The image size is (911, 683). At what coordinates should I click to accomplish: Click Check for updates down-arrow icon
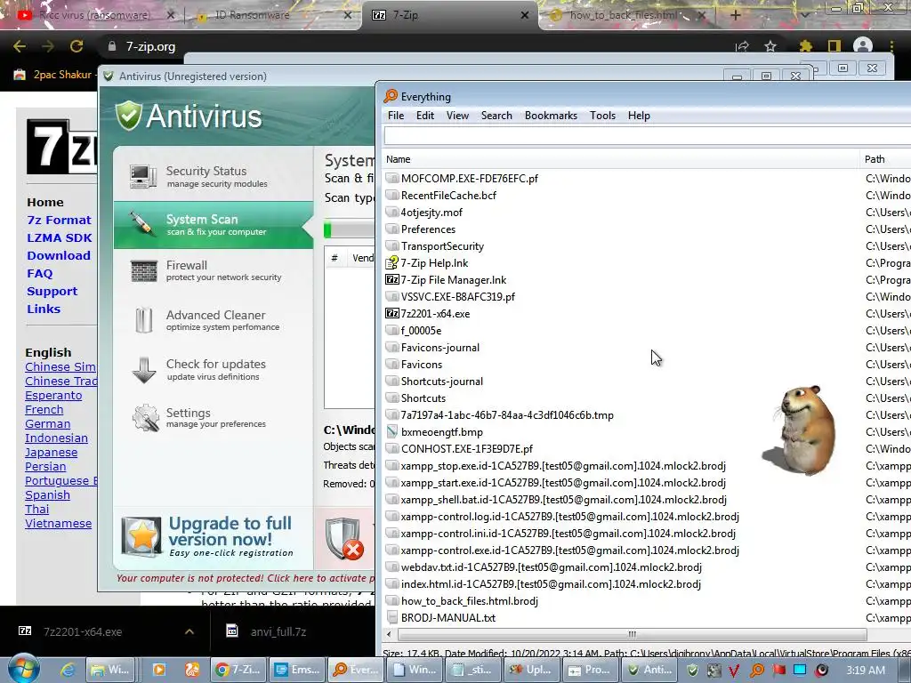(x=143, y=370)
